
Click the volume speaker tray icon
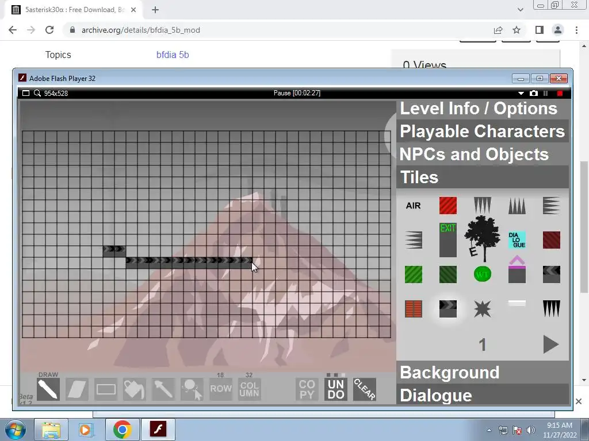(x=531, y=430)
